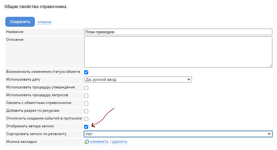The height and width of the screenshot is (150, 277).
Task: Click 'удалить' to remove bookmark icon
Action: 120,142
